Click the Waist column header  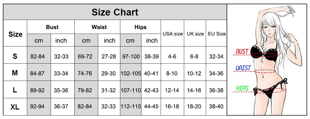pos(99,27)
